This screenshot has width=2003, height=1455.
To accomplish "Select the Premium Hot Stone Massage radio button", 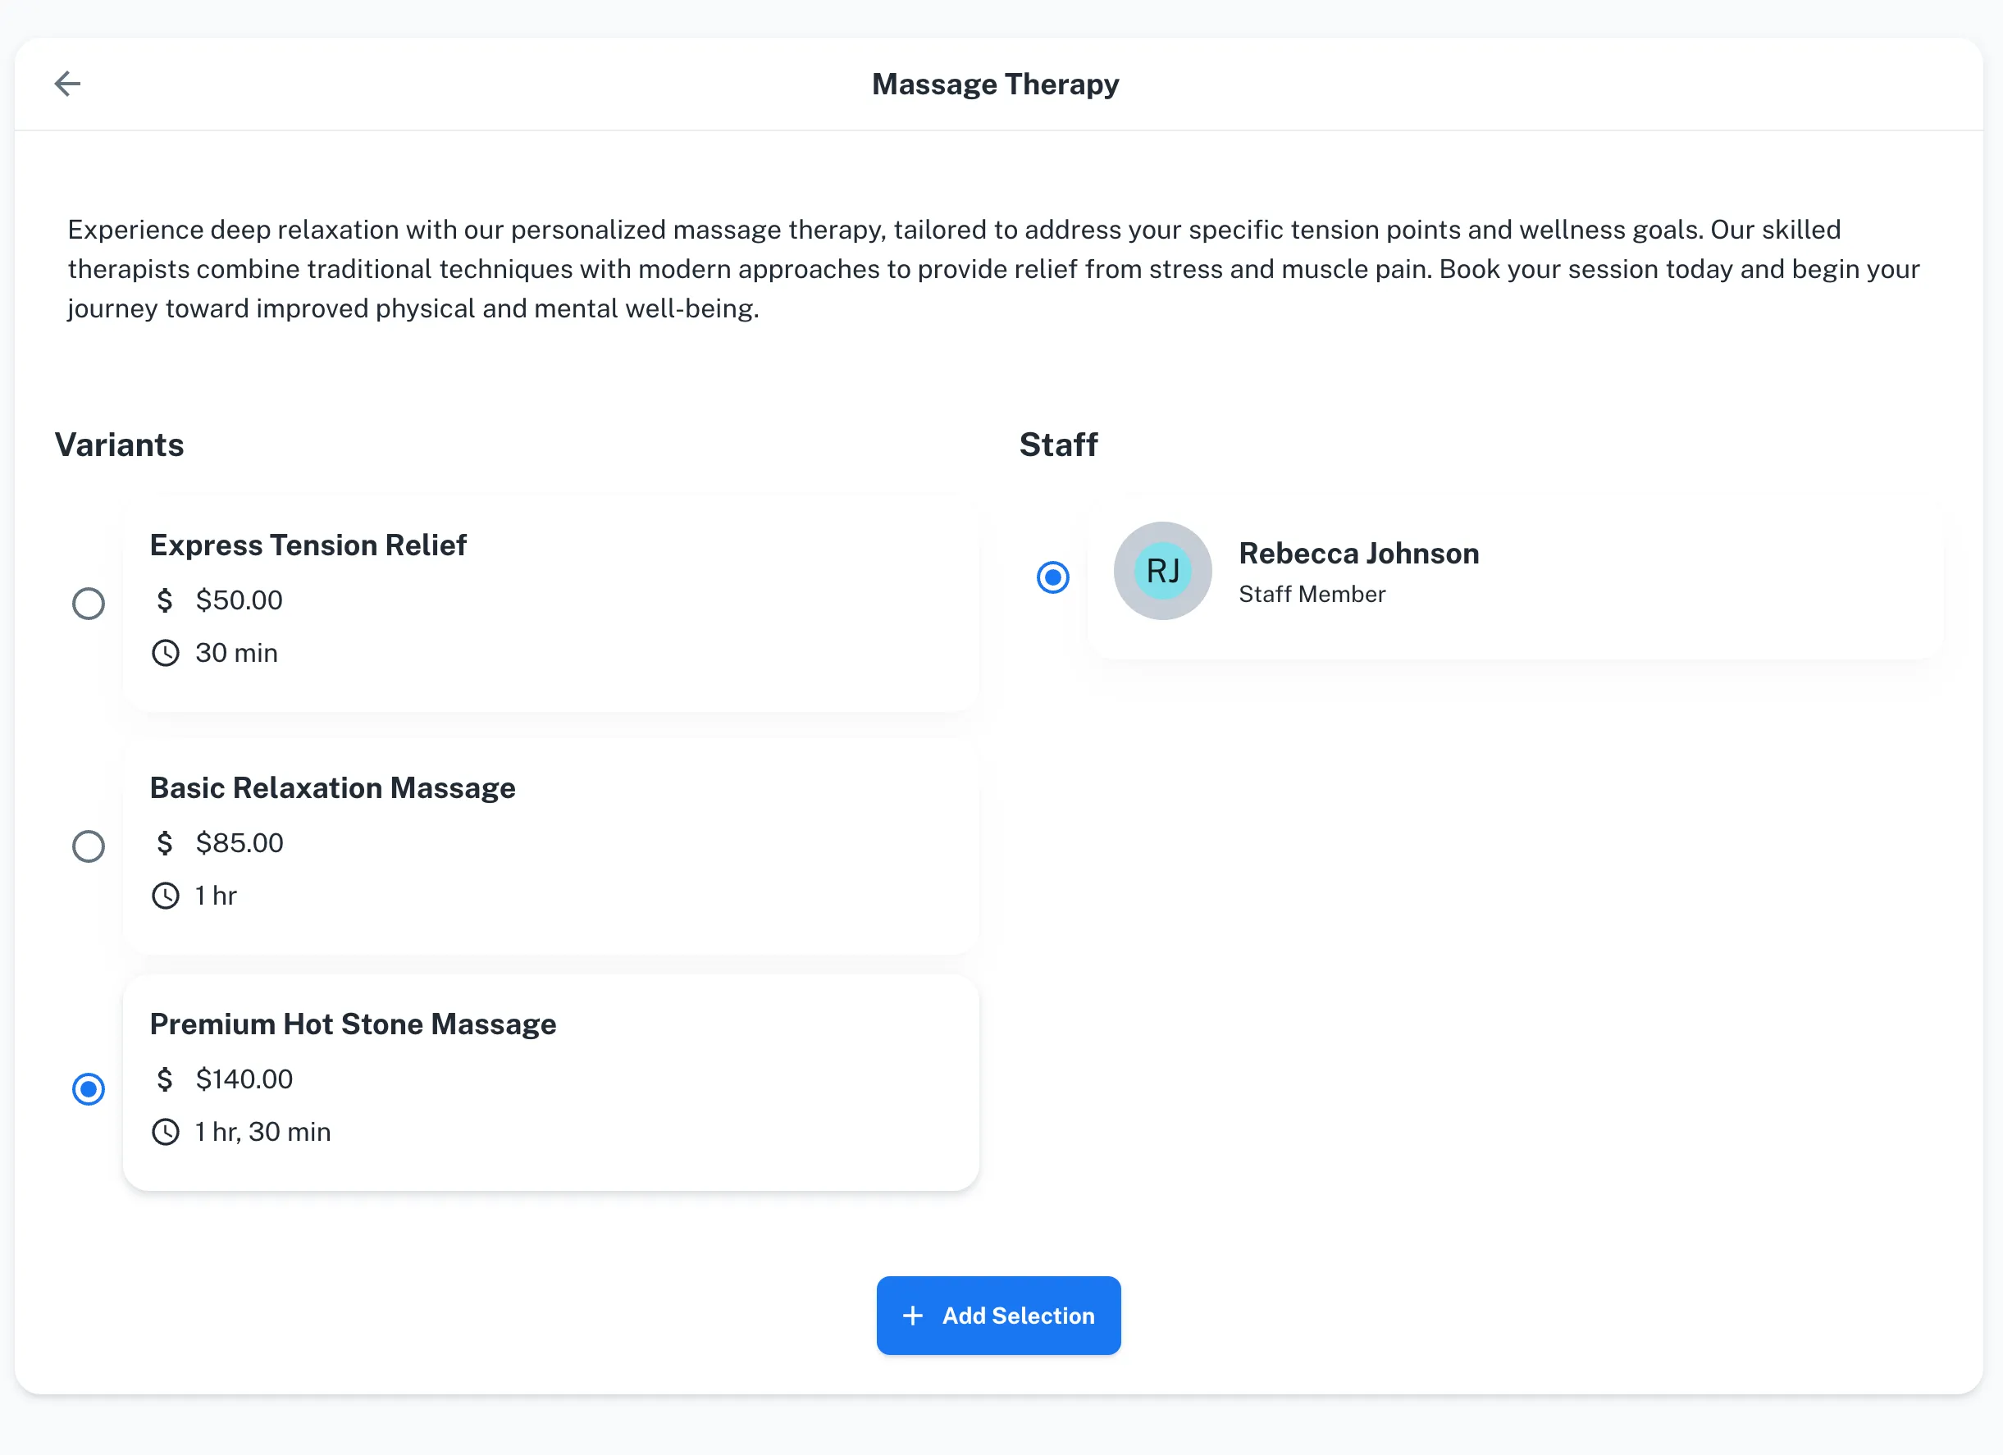I will [x=88, y=1089].
